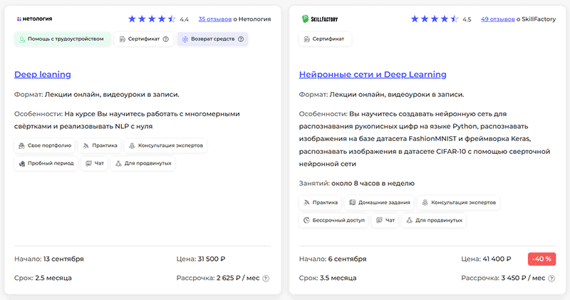
Task: Click Для продвинутых tag in Нетология card
Action: click(x=143, y=163)
